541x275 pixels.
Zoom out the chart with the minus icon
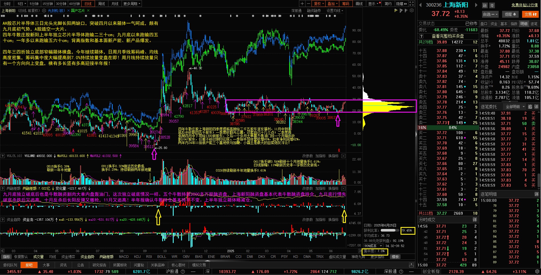308,4
